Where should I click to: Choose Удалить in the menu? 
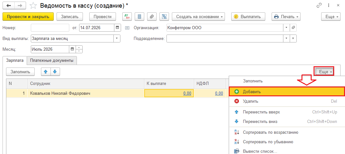tap(287, 101)
